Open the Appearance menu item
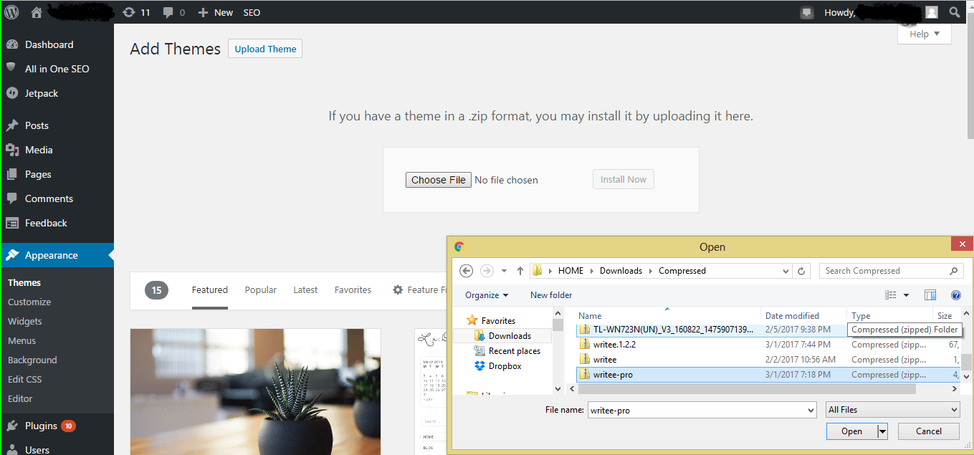 57,255
